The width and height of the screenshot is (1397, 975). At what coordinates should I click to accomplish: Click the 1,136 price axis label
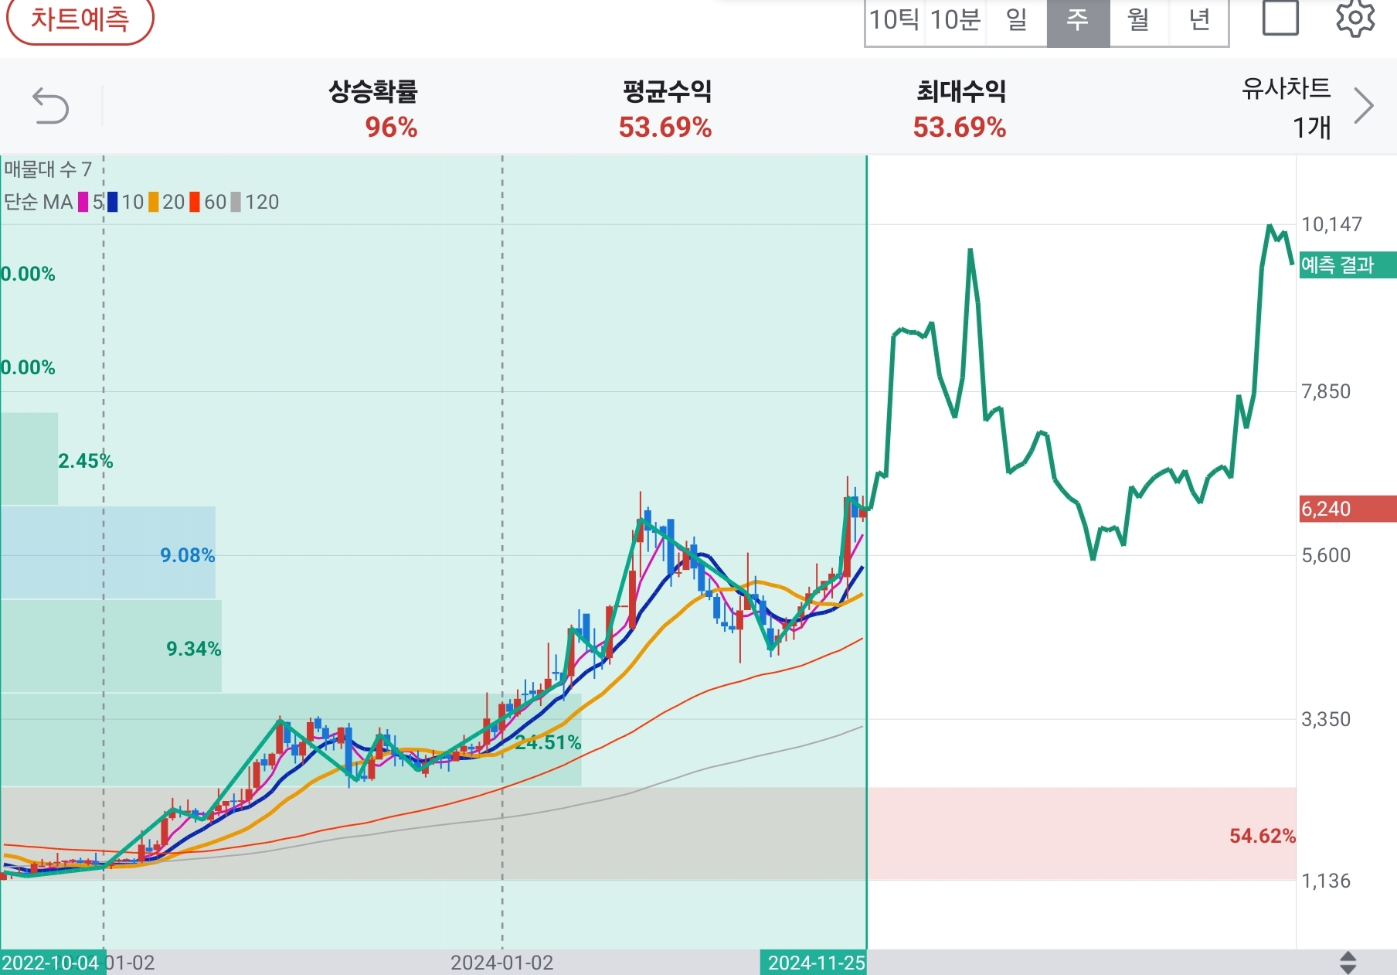tap(1326, 881)
